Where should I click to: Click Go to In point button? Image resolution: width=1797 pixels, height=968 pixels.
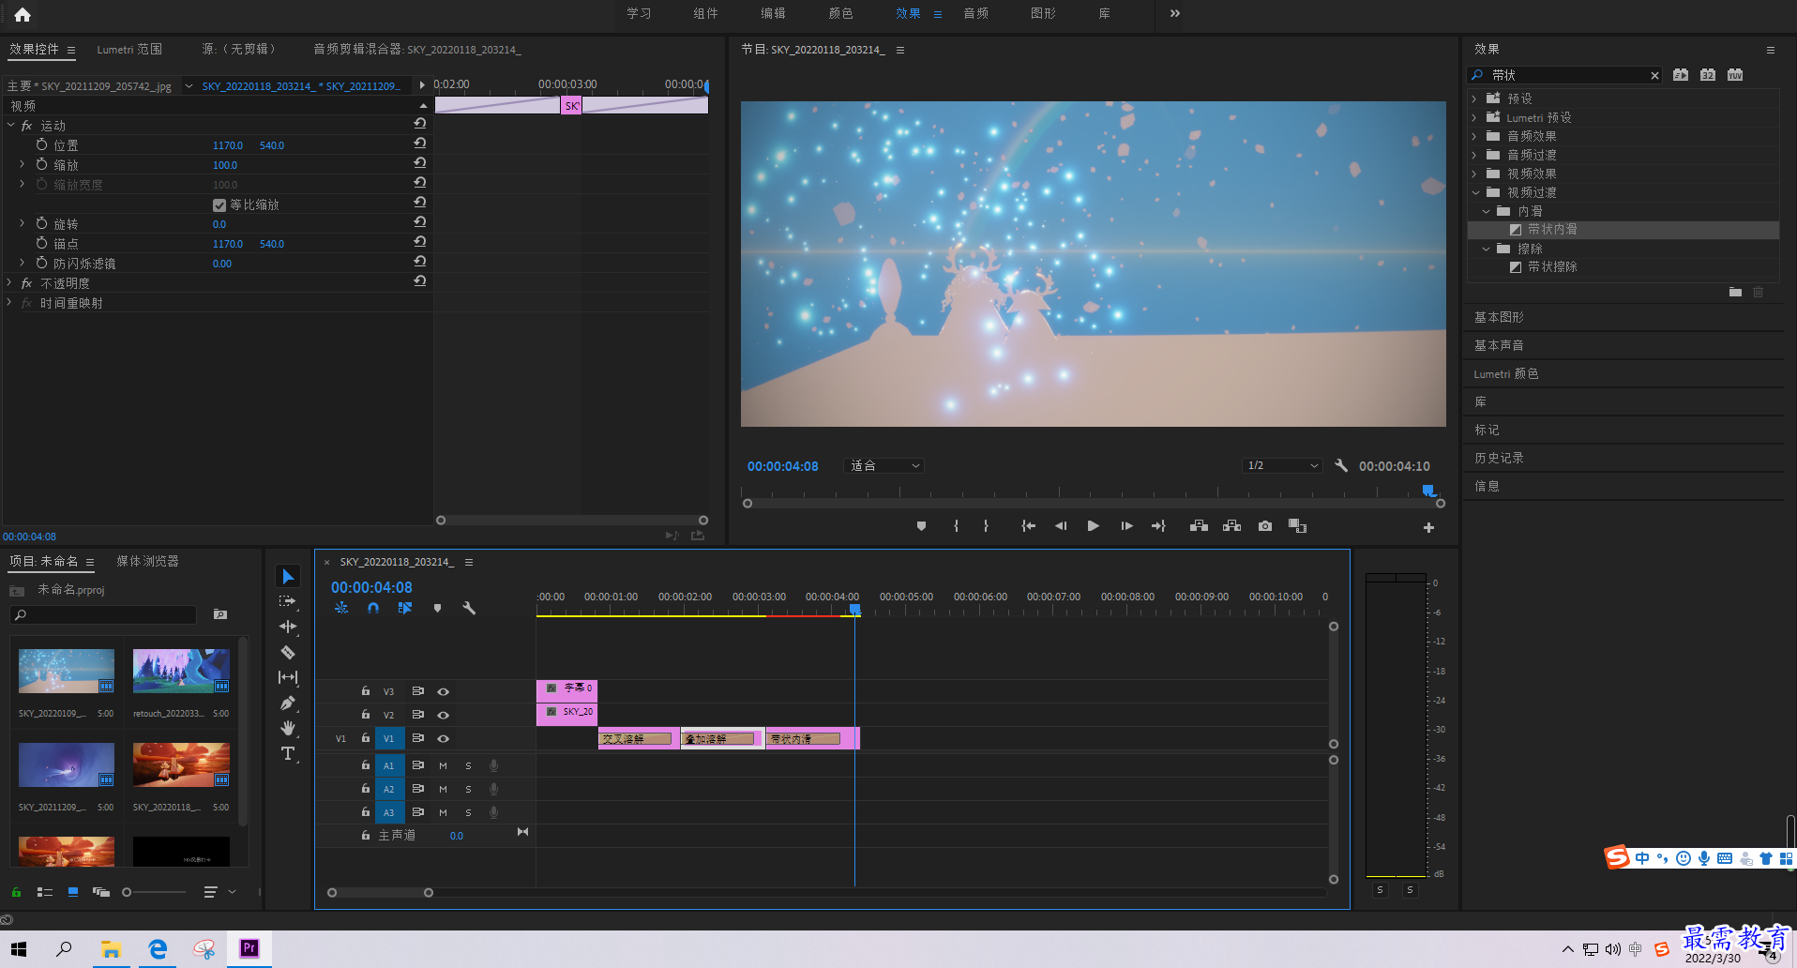click(x=1028, y=526)
